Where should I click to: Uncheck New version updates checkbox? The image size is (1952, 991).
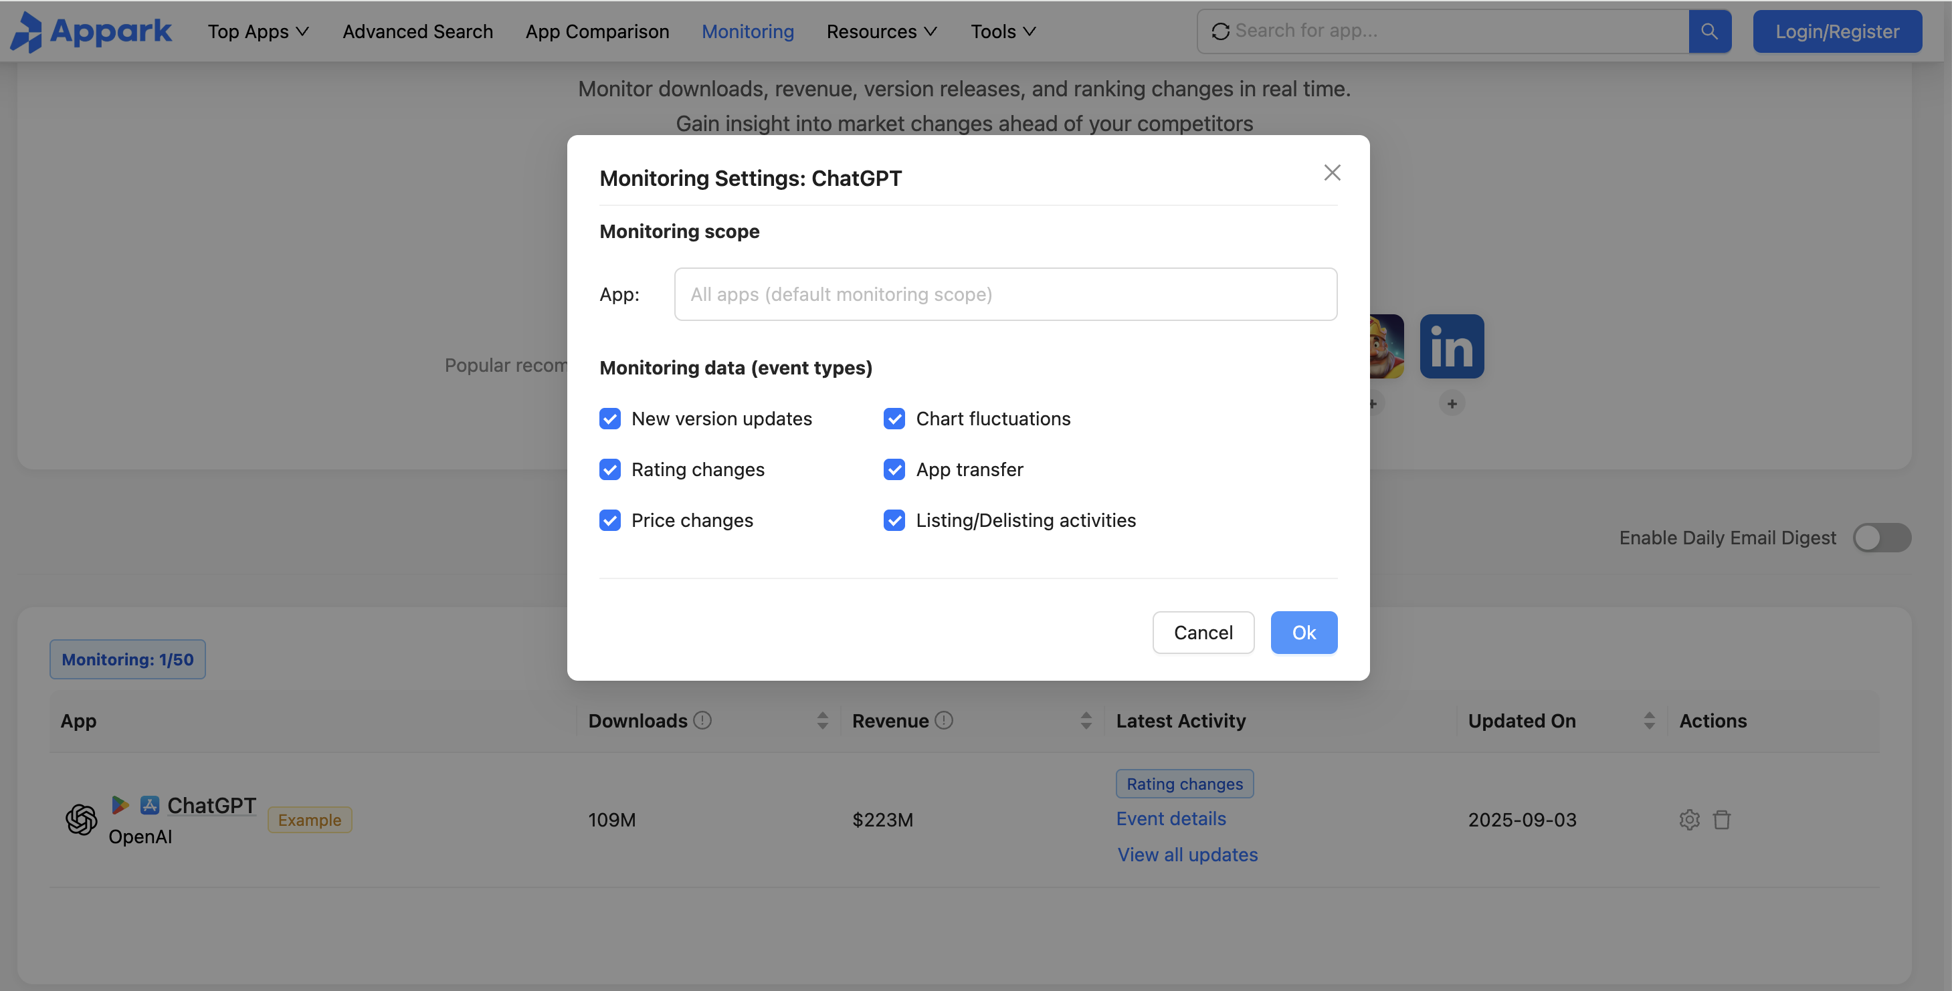tap(610, 419)
